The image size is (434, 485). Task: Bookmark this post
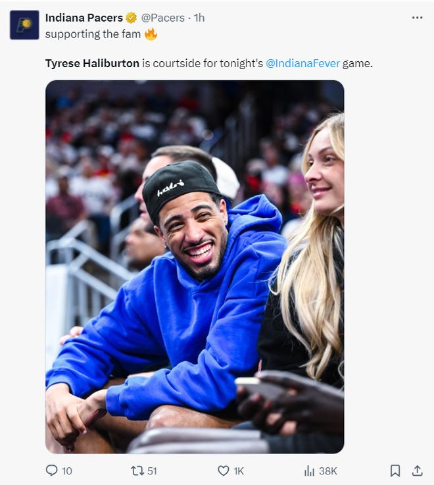point(395,471)
